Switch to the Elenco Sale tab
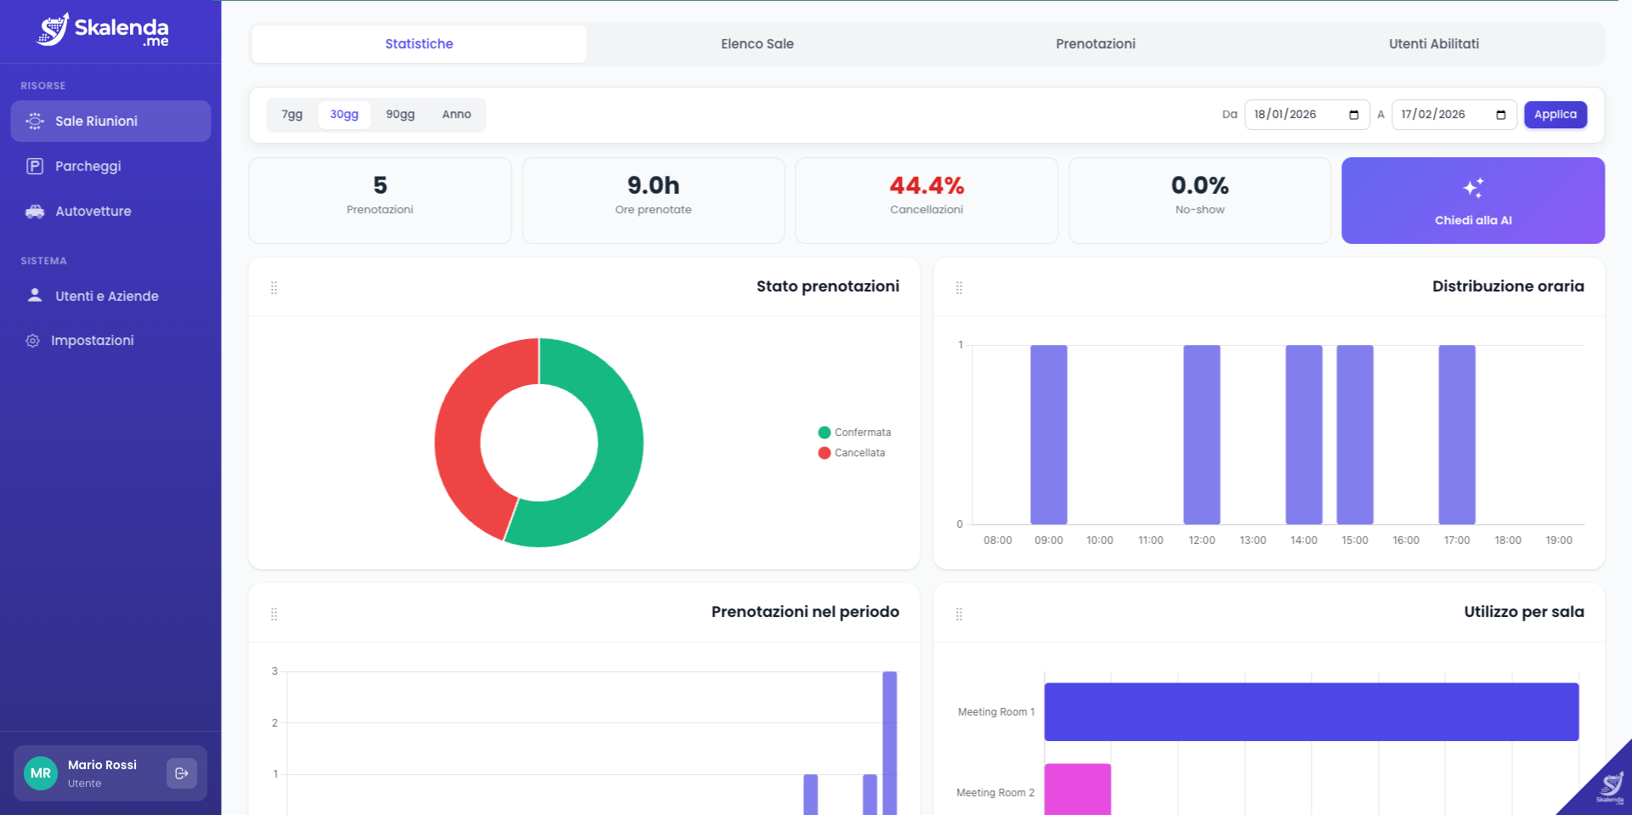1632x815 pixels. 756,44
